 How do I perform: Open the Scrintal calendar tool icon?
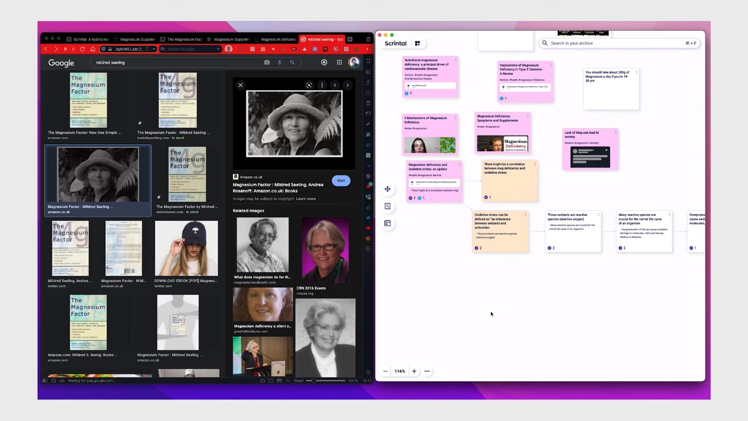[387, 223]
